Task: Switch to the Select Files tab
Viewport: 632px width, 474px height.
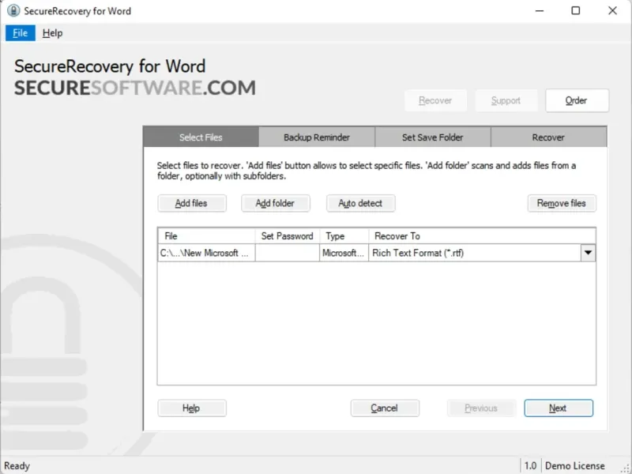Action: (201, 137)
